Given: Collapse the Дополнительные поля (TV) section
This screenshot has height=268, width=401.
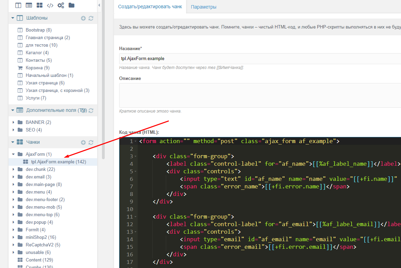Looking at the screenshot, I should click(13, 110).
